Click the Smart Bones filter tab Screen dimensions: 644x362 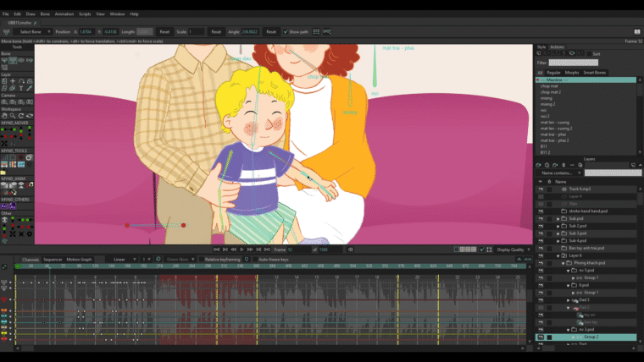pyautogui.click(x=595, y=73)
